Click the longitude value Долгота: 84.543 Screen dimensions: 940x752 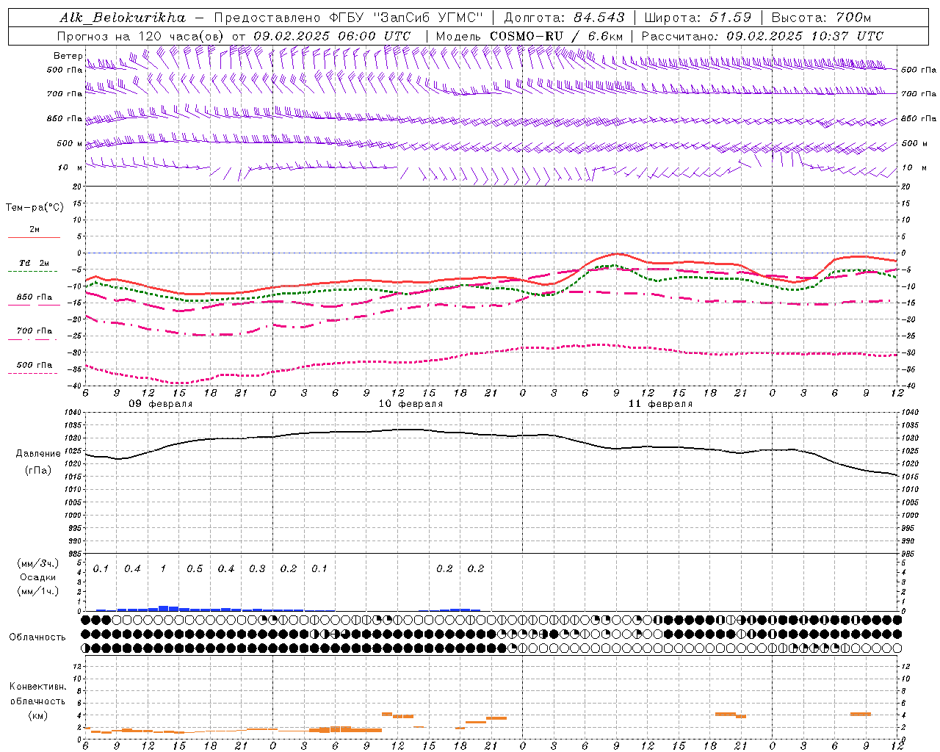[564, 18]
